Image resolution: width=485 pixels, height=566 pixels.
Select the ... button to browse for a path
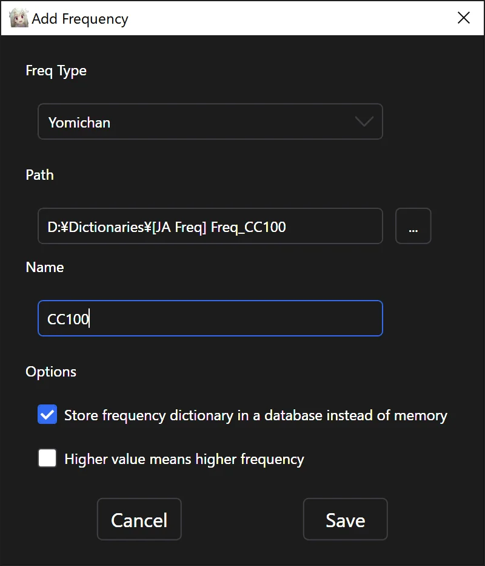click(x=413, y=226)
